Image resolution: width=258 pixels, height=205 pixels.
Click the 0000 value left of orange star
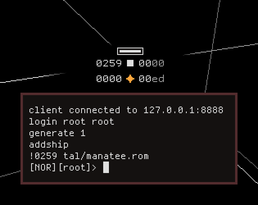pos(109,79)
